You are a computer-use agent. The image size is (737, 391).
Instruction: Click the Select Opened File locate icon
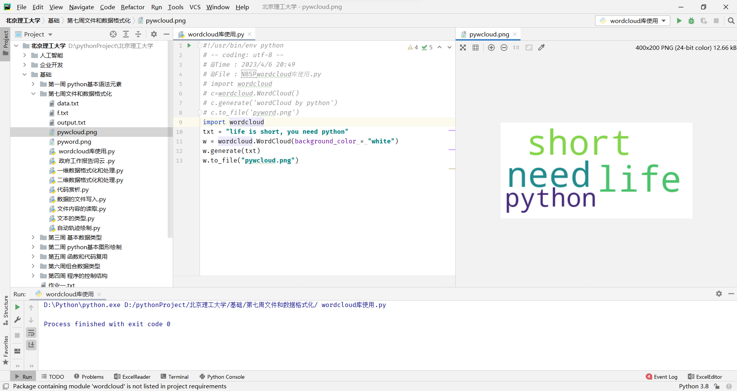pyautogui.click(x=113, y=34)
